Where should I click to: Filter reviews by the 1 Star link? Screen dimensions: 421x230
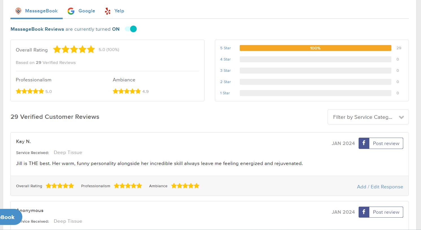[x=225, y=93]
